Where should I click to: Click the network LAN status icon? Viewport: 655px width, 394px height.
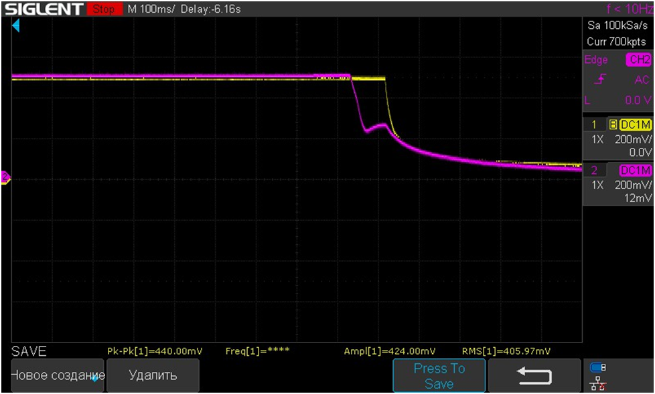click(x=599, y=383)
